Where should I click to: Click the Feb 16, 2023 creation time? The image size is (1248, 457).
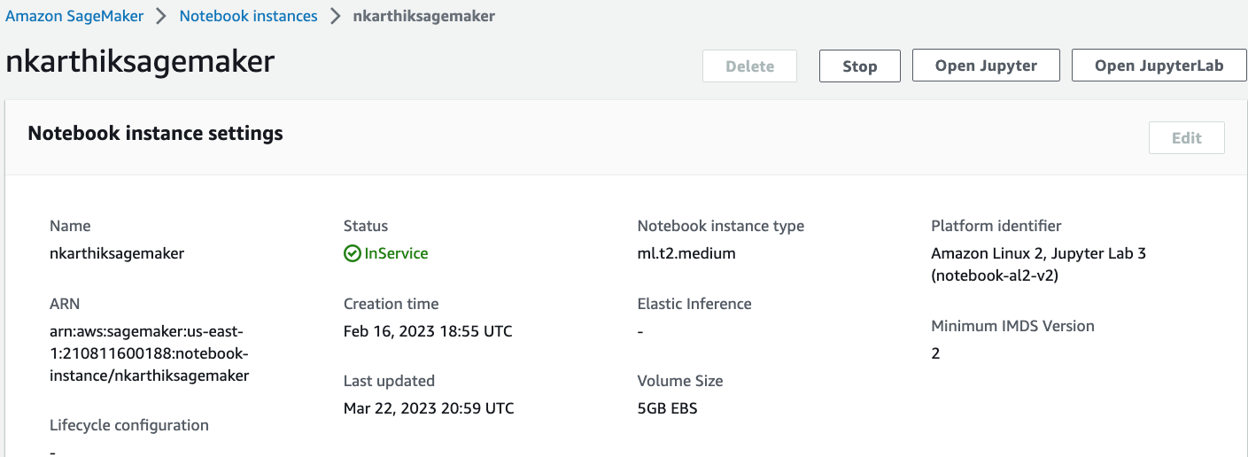pyautogui.click(x=428, y=331)
